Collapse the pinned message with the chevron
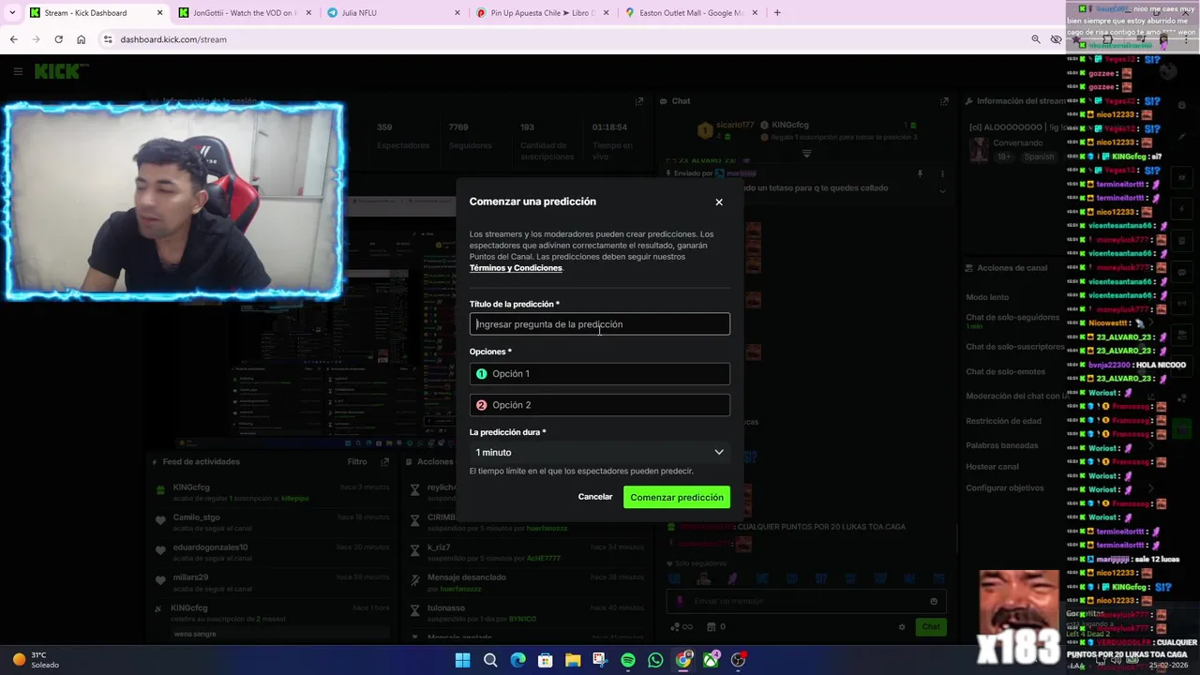The height and width of the screenshot is (675, 1200). [942, 190]
